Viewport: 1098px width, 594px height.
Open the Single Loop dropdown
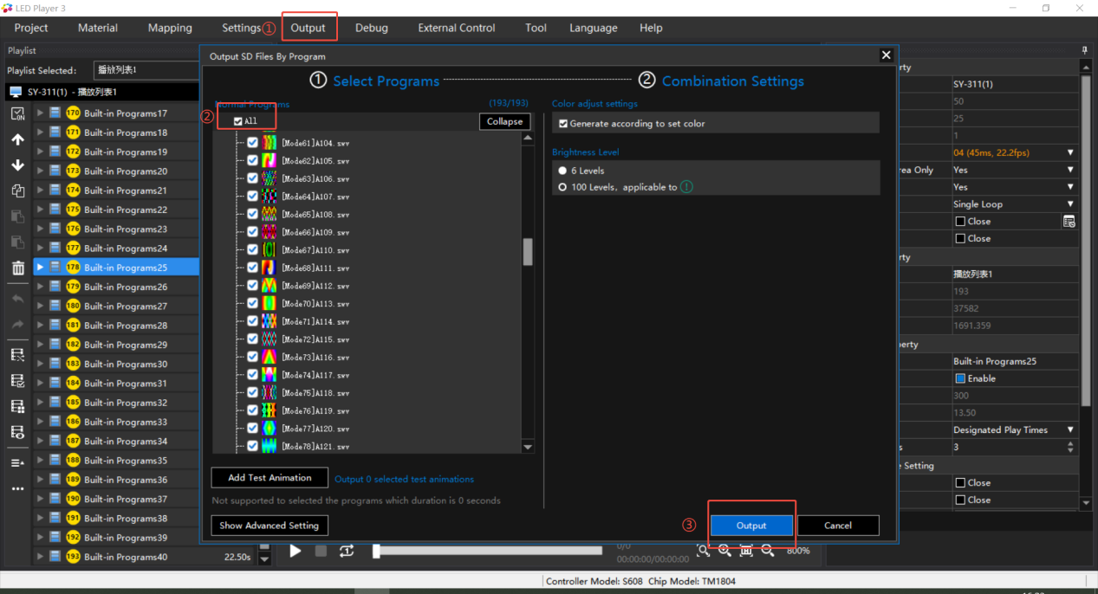1070,204
